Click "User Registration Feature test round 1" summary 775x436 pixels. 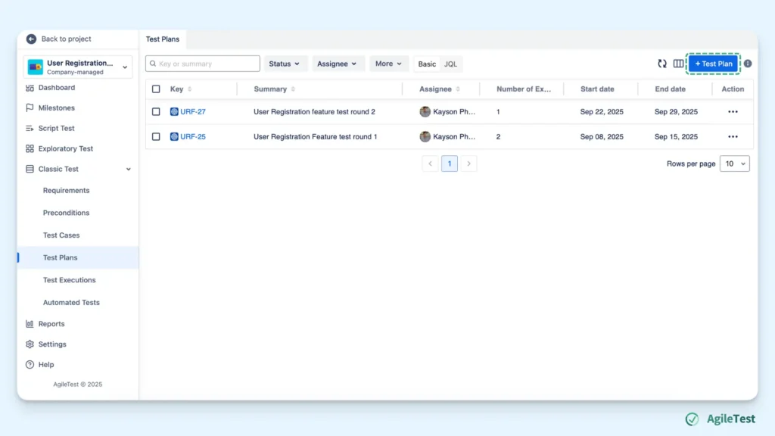coord(316,136)
